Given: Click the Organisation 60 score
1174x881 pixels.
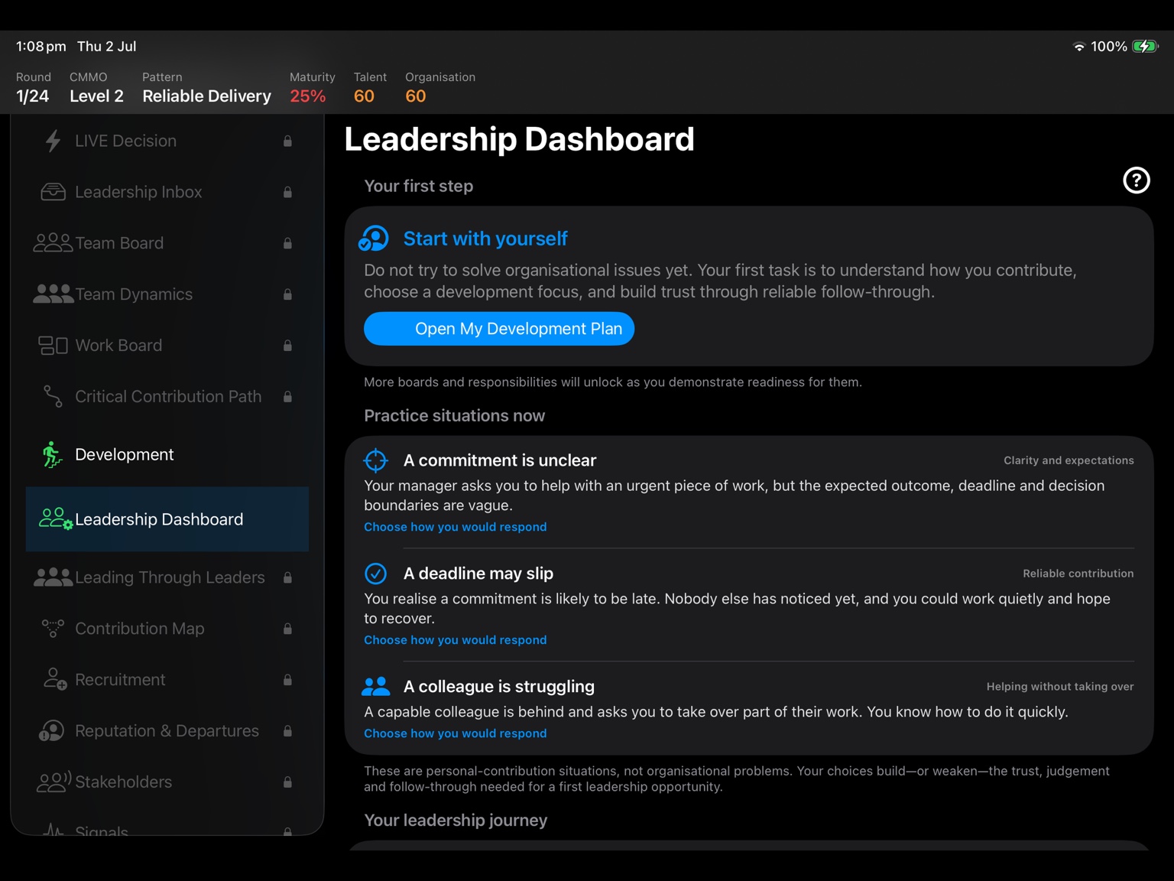Looking at the screenshot, I should (x=416, y=96).
